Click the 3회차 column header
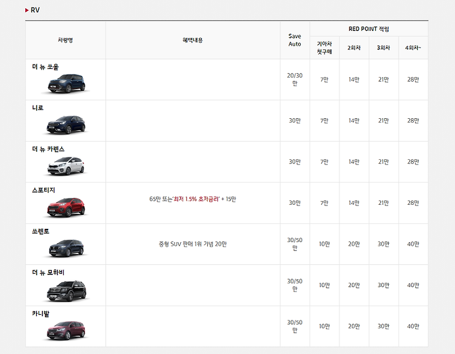 point(384,47)
